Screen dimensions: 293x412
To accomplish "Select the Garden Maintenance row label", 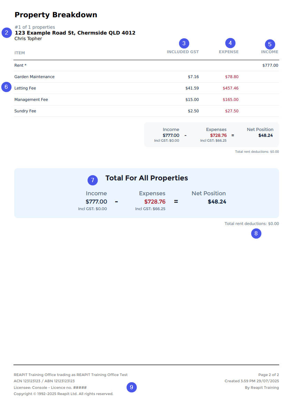I will [x=35, y=77].
